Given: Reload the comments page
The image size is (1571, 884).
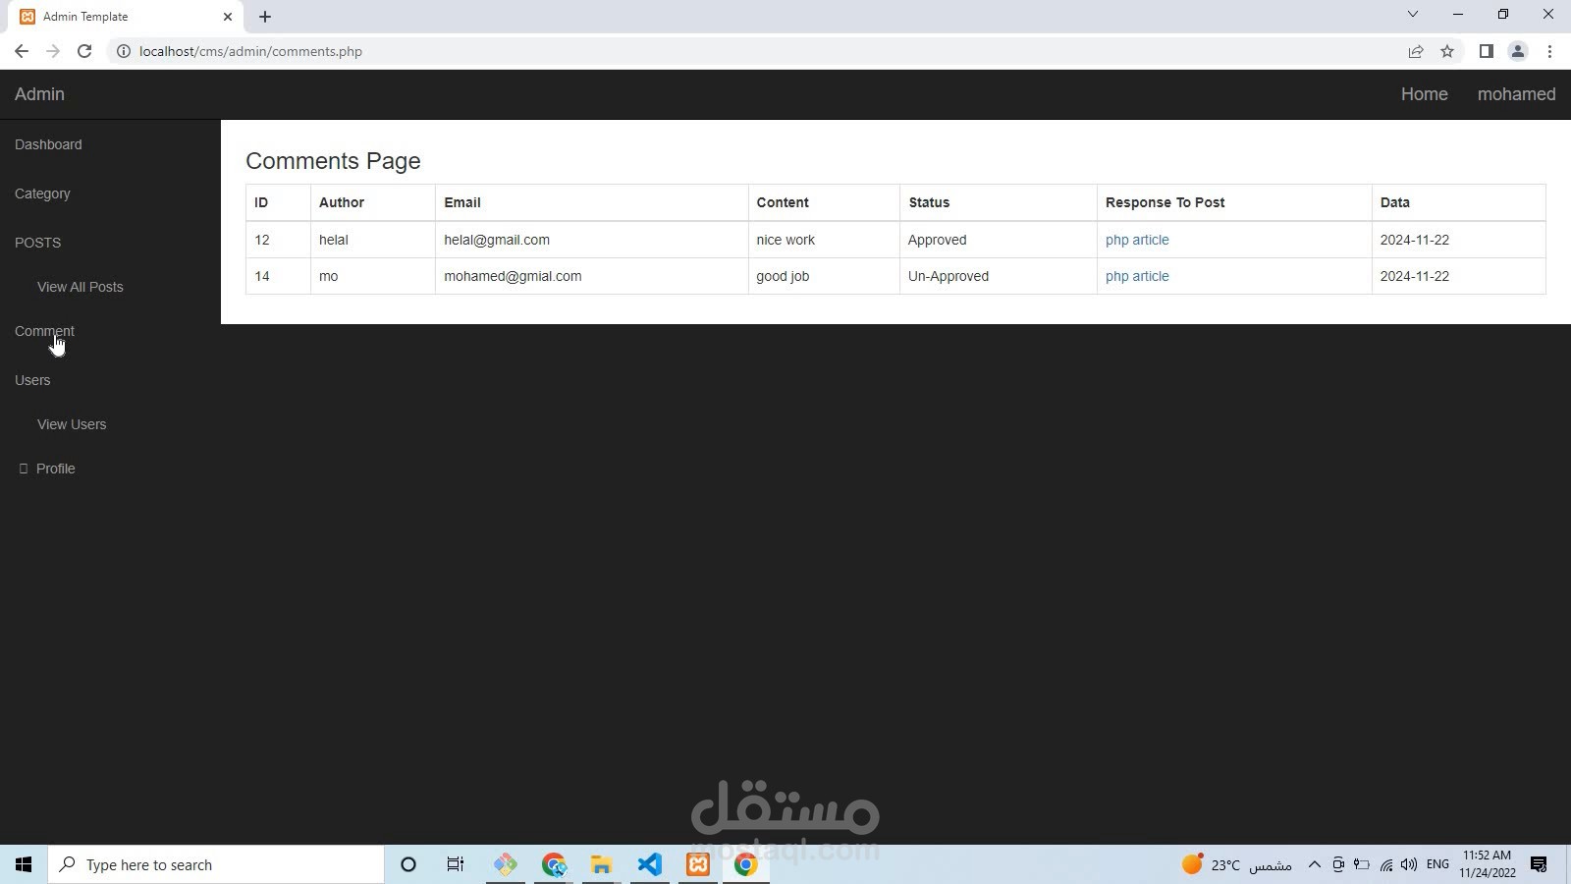Looking at the screenshot, I should click(84, 51).
